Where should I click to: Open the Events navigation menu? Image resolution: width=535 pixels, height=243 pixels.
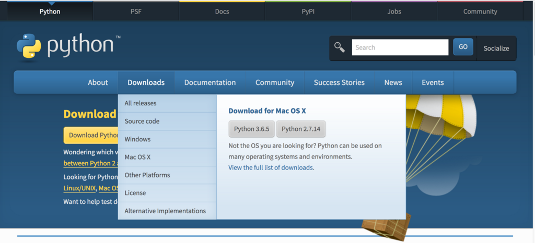click(x=433, y=82)
